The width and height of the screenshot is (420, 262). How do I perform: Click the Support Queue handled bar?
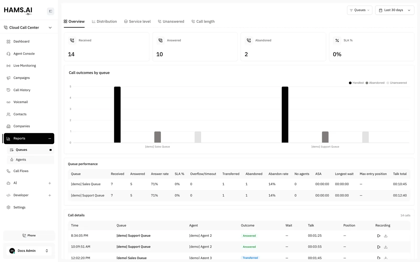(x=285, y=114)
